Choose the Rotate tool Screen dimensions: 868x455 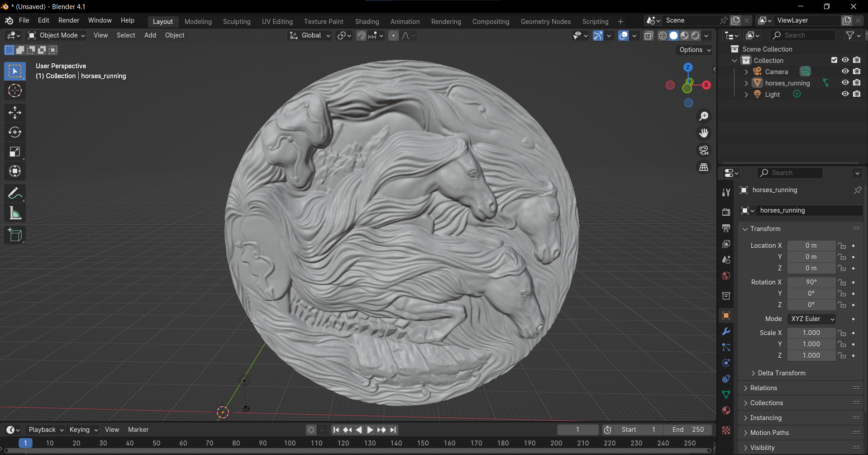pyautogui.click(x=14, y=132)
